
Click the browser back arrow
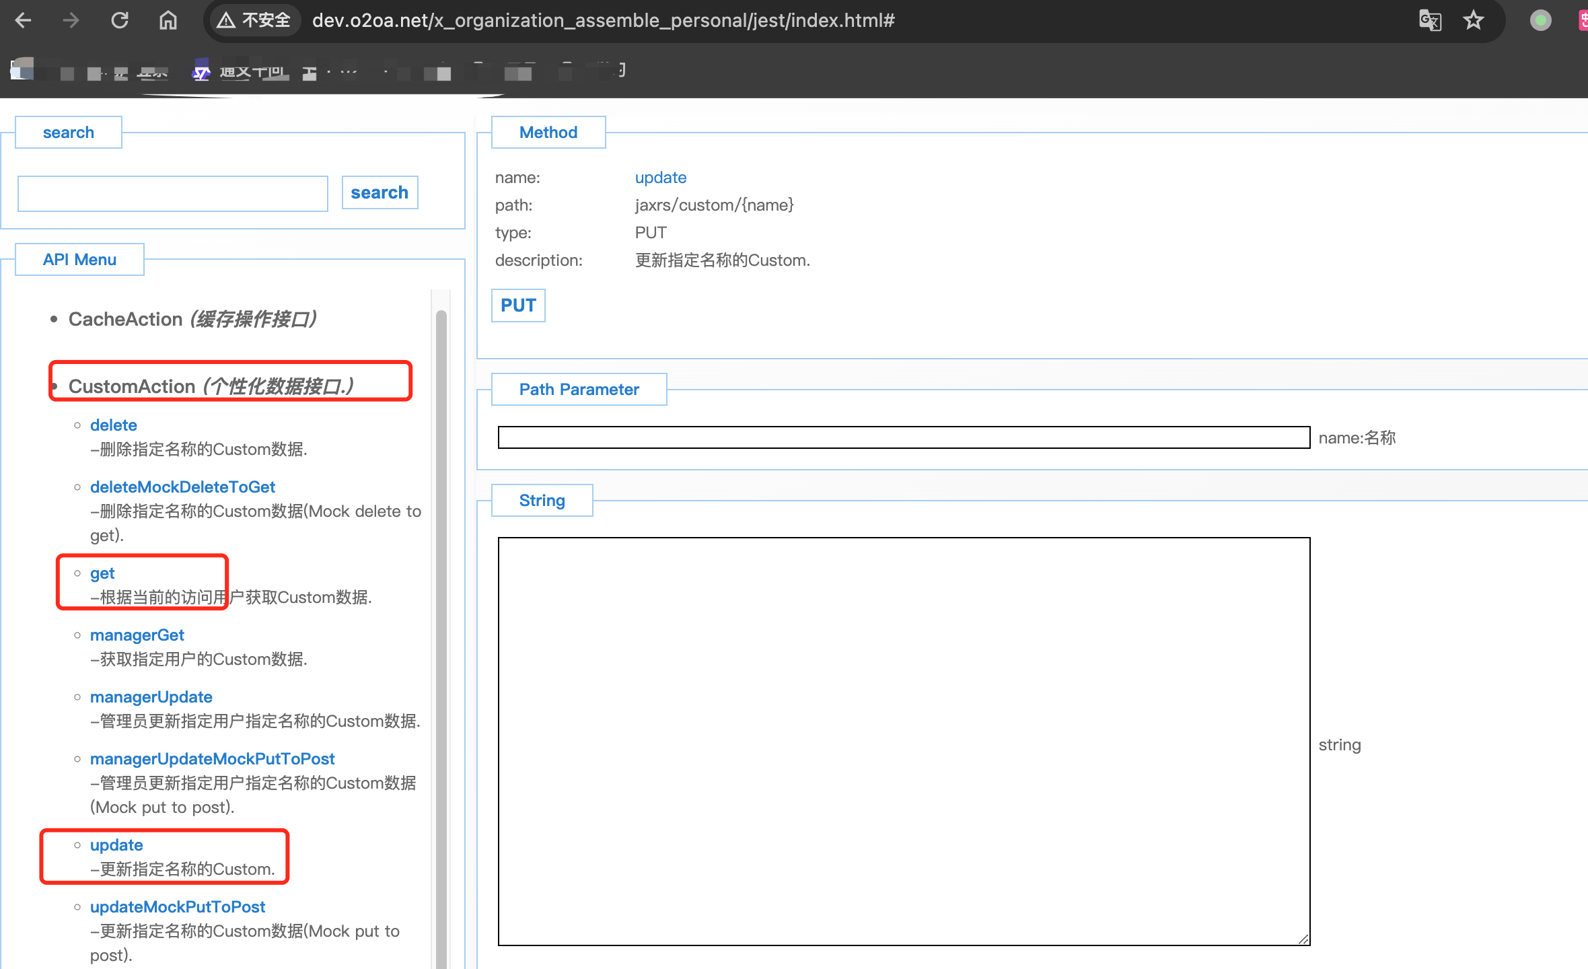point(24,20)
